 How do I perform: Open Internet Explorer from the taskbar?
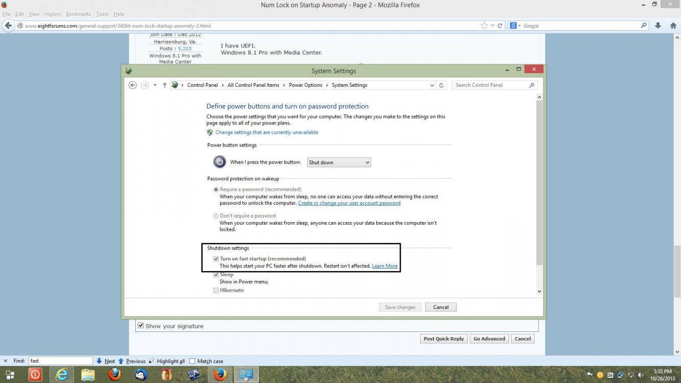62,374
